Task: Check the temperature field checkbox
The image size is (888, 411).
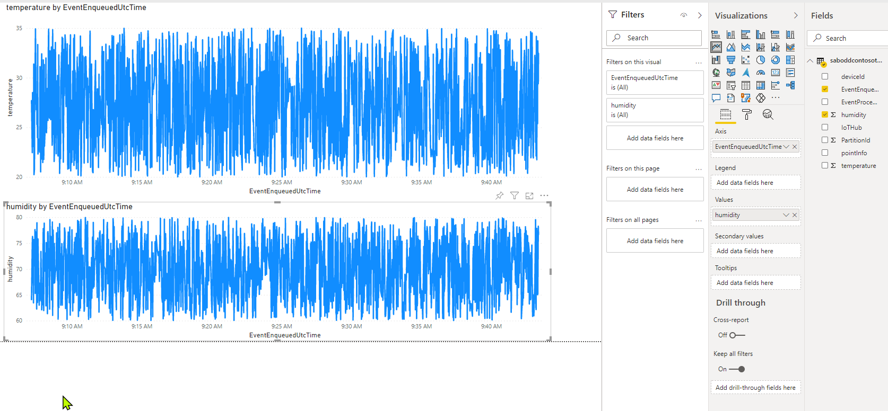Action: pyautogui.click(x=825, y=165)
